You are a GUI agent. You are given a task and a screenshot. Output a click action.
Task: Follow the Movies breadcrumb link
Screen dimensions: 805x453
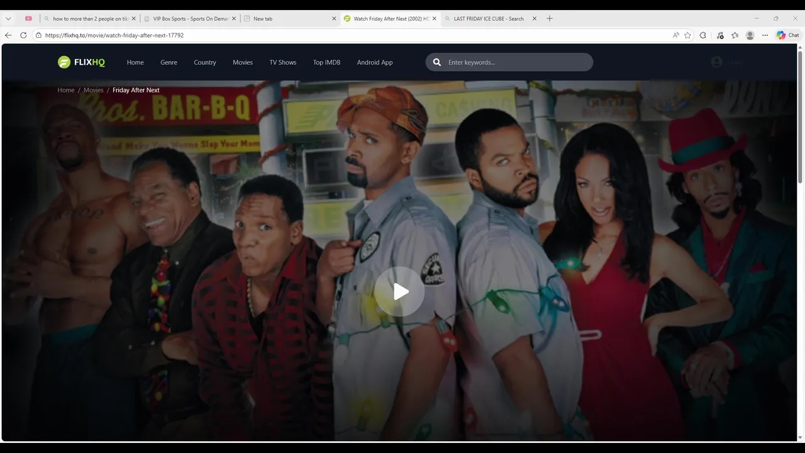tap(94, 90)
